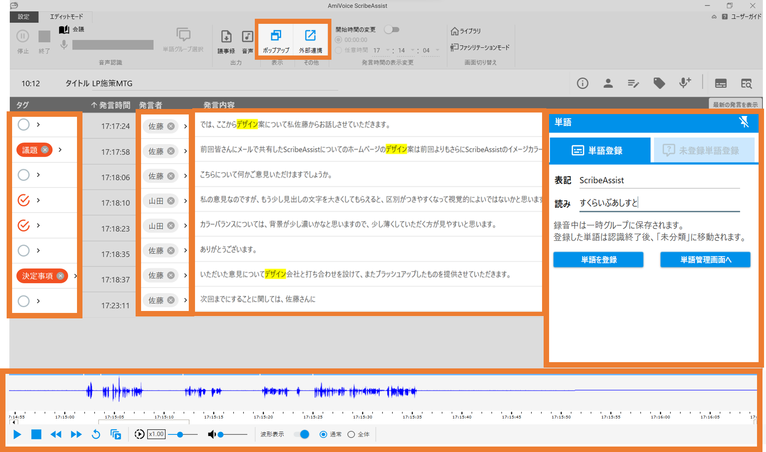Open speaker chevron for 佐藤 at 17:17:24
Screen dimensions: 766x452
point(185,126)
